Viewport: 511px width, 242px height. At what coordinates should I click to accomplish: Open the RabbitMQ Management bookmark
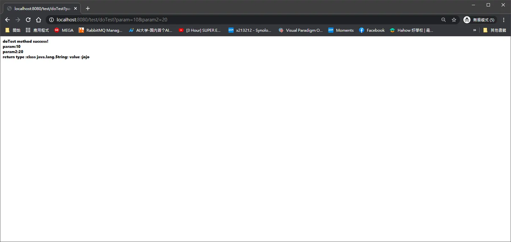100,30
